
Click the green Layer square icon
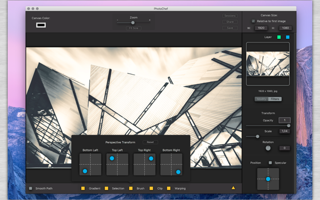point(279,37)
